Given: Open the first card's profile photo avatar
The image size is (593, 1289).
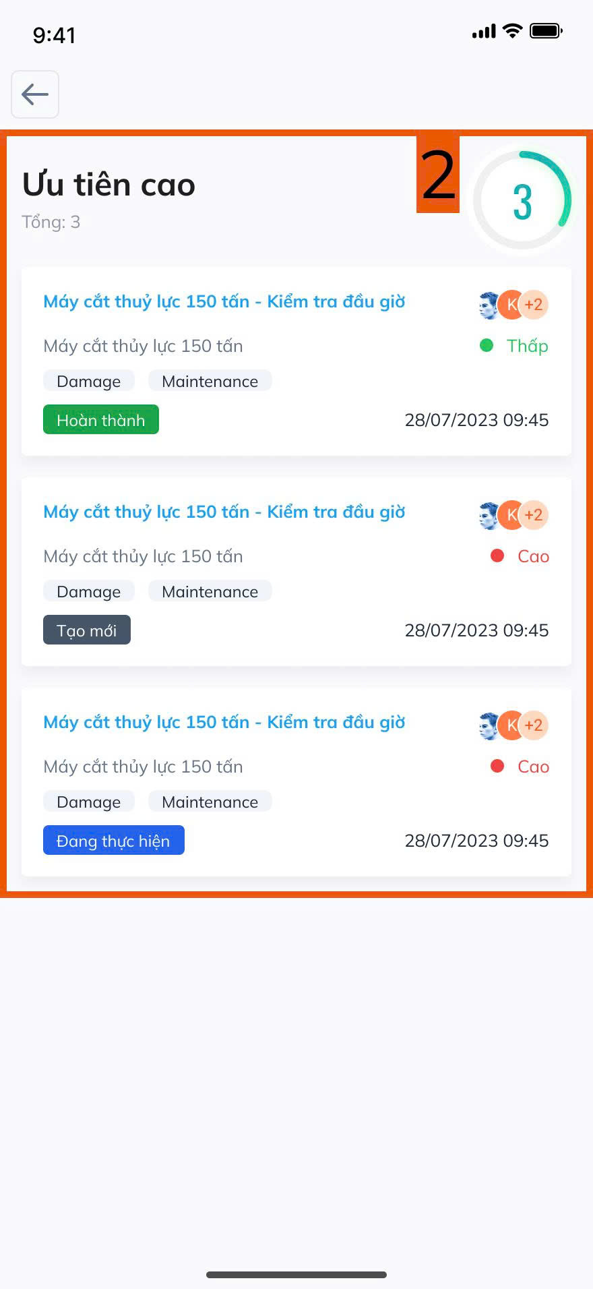Looking at the screenshot, I should [489, 305].
